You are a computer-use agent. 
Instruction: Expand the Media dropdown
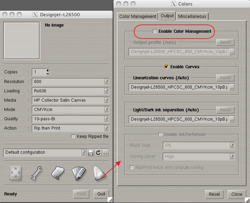[x=107, y=100]
